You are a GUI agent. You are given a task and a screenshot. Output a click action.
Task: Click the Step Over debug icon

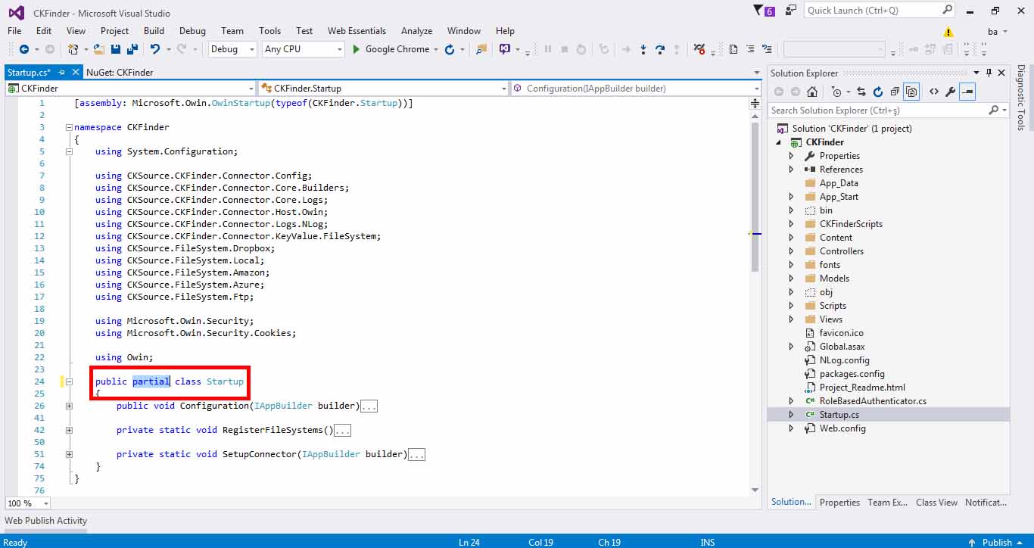(659, 49)
